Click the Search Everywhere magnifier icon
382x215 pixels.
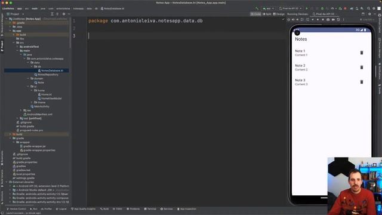[x=368, y=8]
